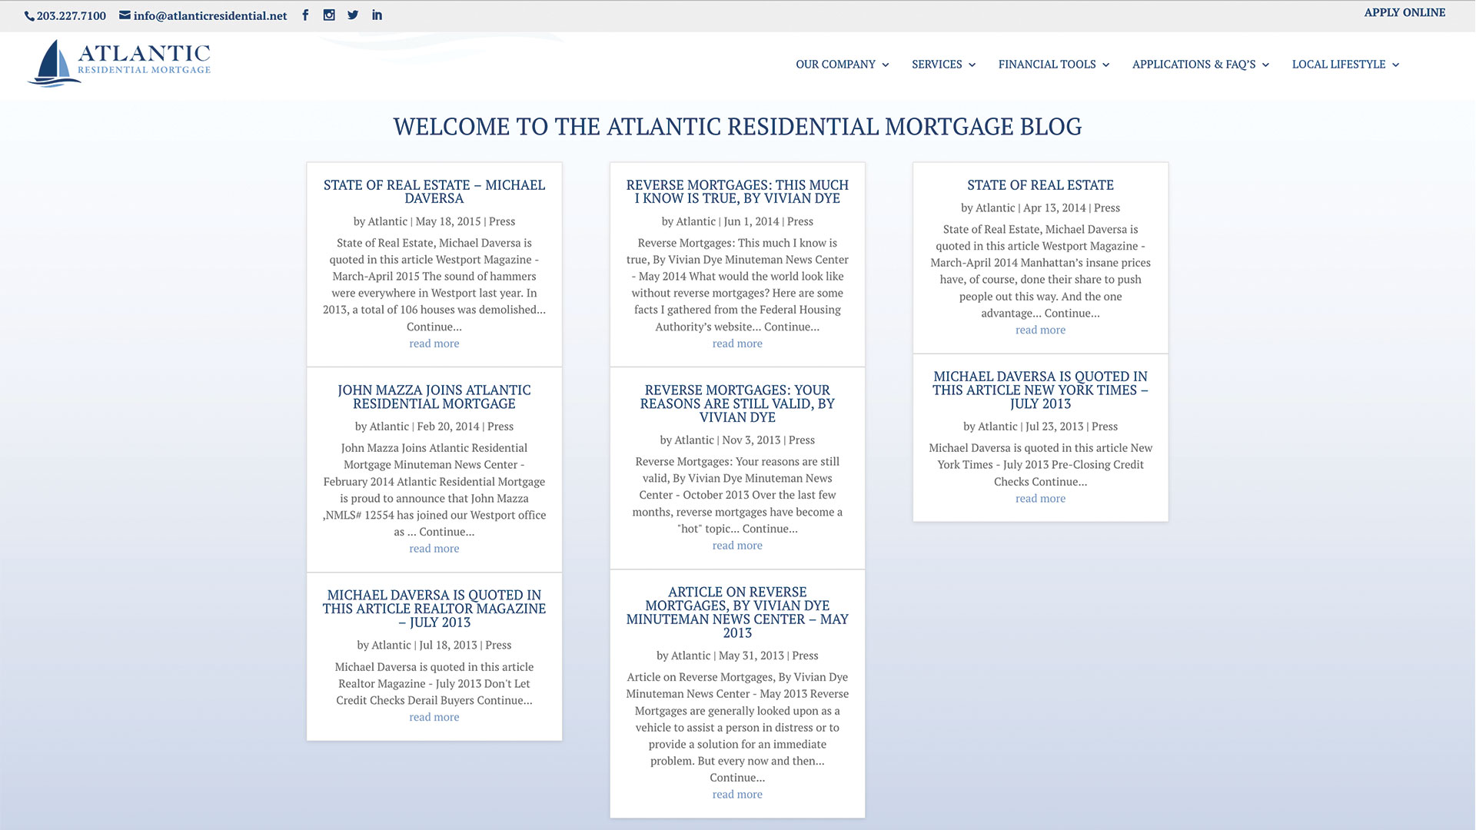This screenshot has height=830, width=1476.
Task: Read more of the May 18, 2015 post
Action: click(x=434, y=344)
